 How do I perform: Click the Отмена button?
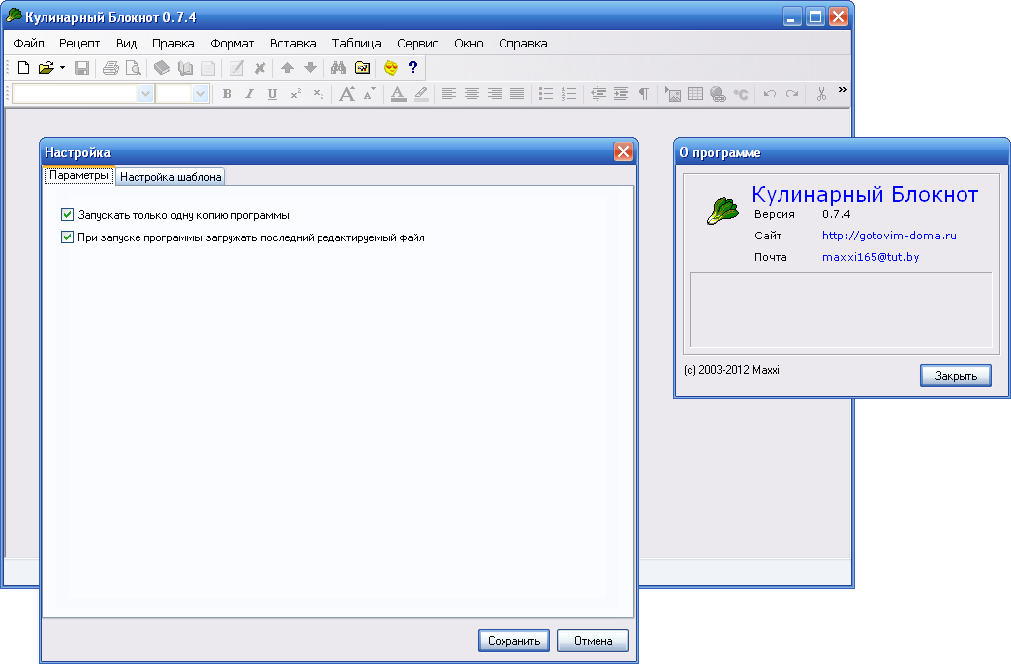pos(593,641)
